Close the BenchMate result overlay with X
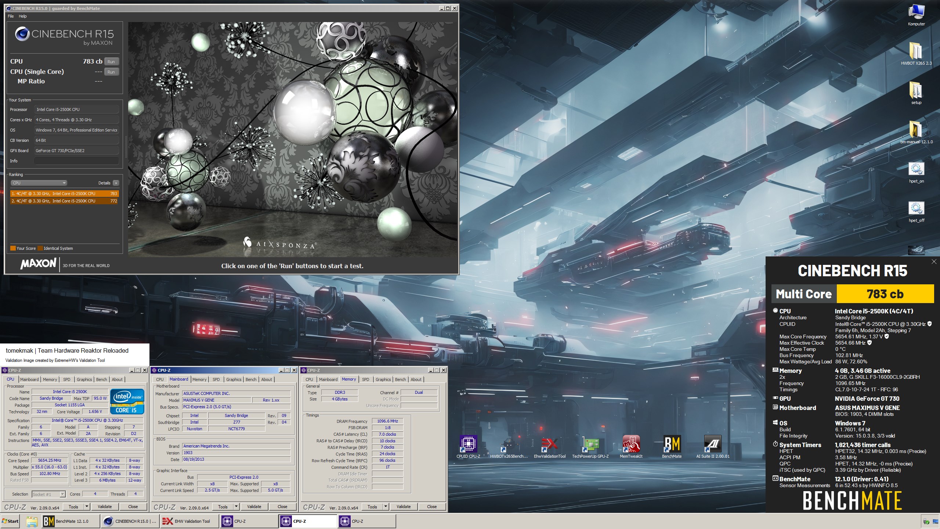The width and height of the screenshot is (940, 529). pyautogui.click(x=934, y=262)
